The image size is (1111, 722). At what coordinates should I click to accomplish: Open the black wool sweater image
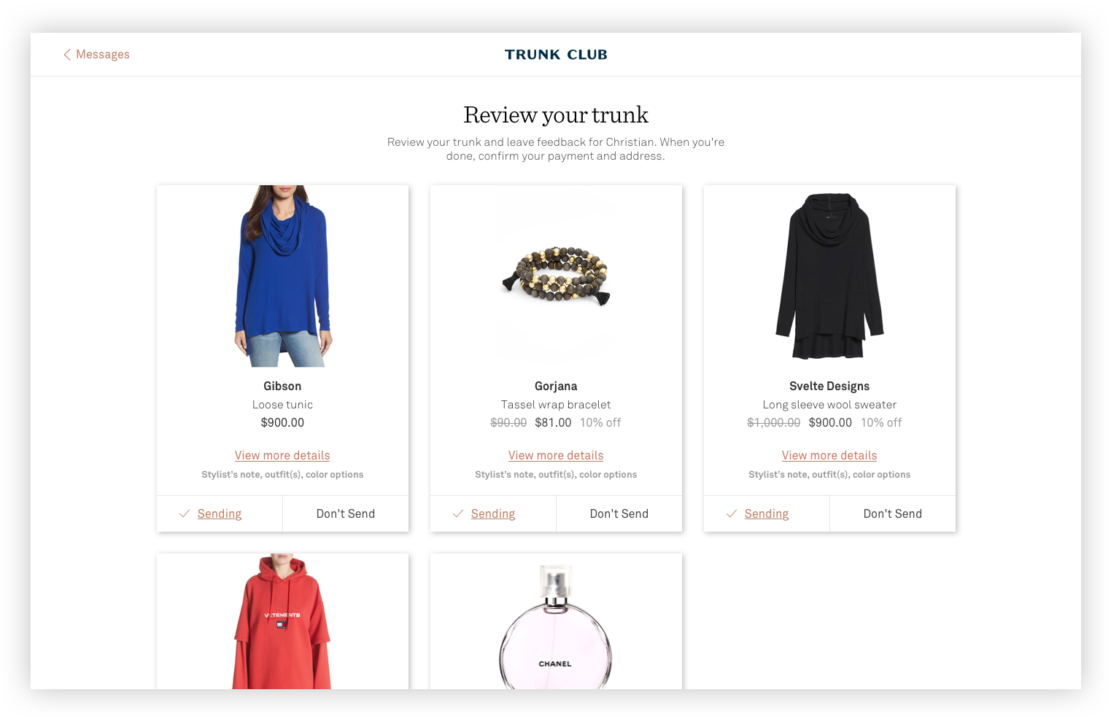coord(829,276)
